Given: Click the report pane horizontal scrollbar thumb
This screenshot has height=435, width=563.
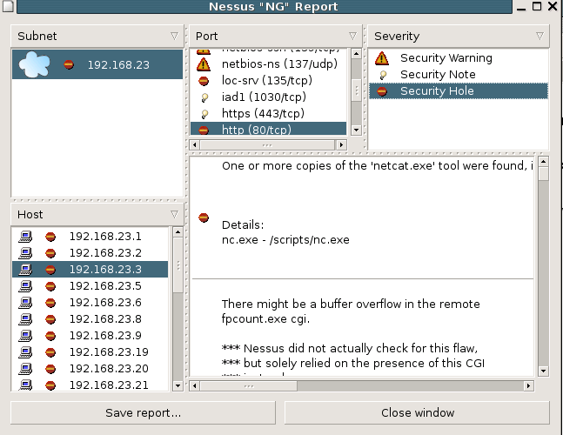Looking at the screenshot, I should (x=249, y=386).
